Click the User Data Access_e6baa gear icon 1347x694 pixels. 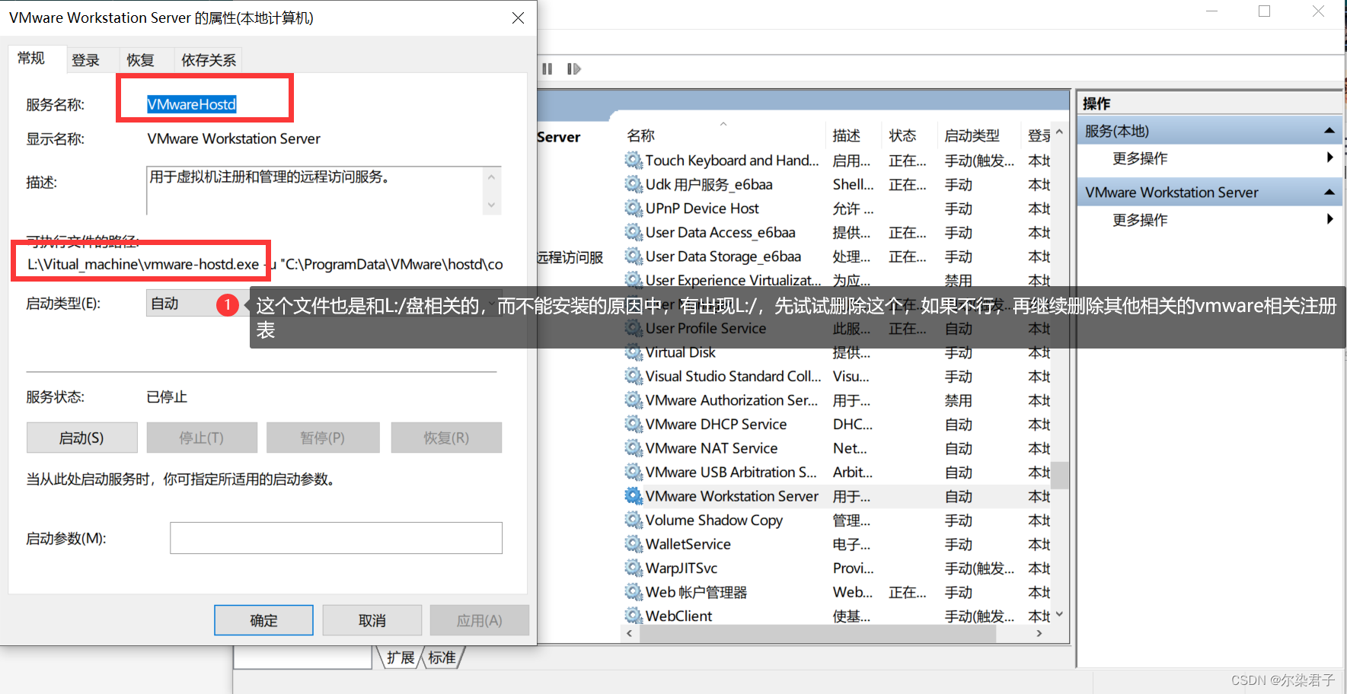coord(634,232)
